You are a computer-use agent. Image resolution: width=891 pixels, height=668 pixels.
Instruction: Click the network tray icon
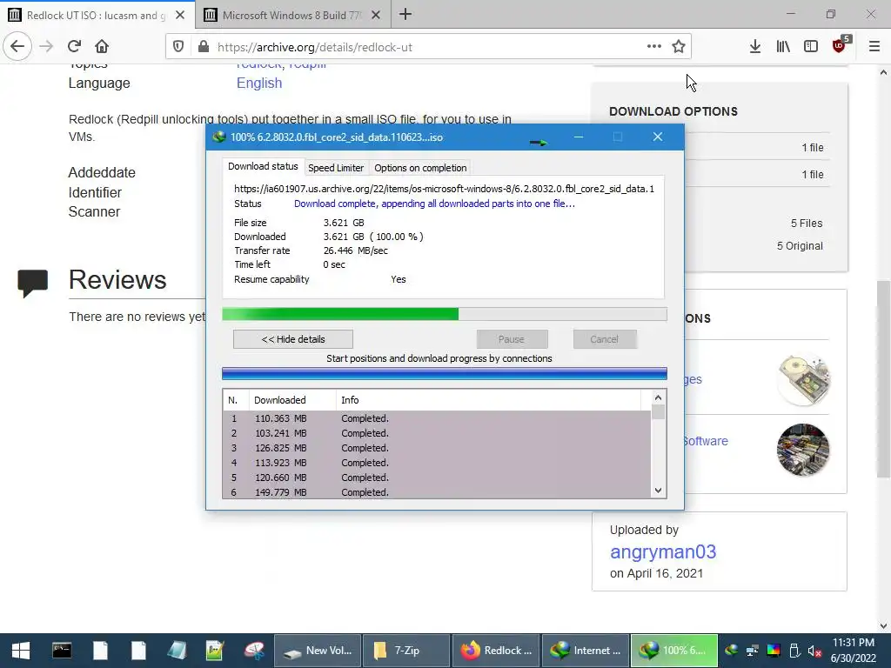pyautogui.click(x=753, y=651)
